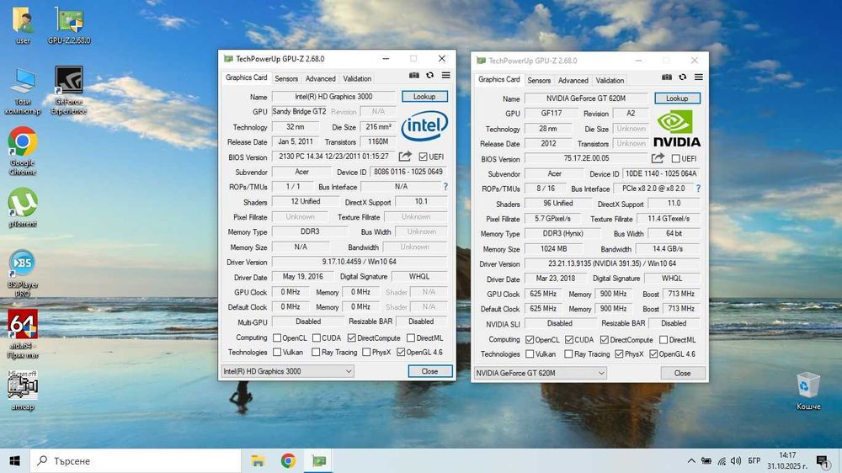The image size is (842, 473).
Task: Toggle Vulkan checkbox in Intel GPU-Z window
Action: [277, 352]
